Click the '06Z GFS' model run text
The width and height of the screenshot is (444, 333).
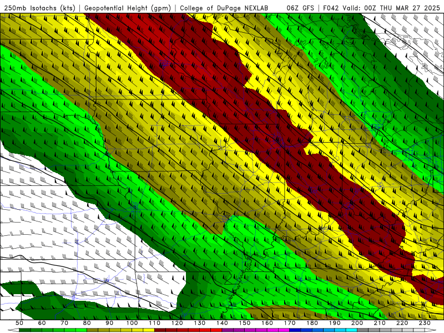(x=300, y=8)
